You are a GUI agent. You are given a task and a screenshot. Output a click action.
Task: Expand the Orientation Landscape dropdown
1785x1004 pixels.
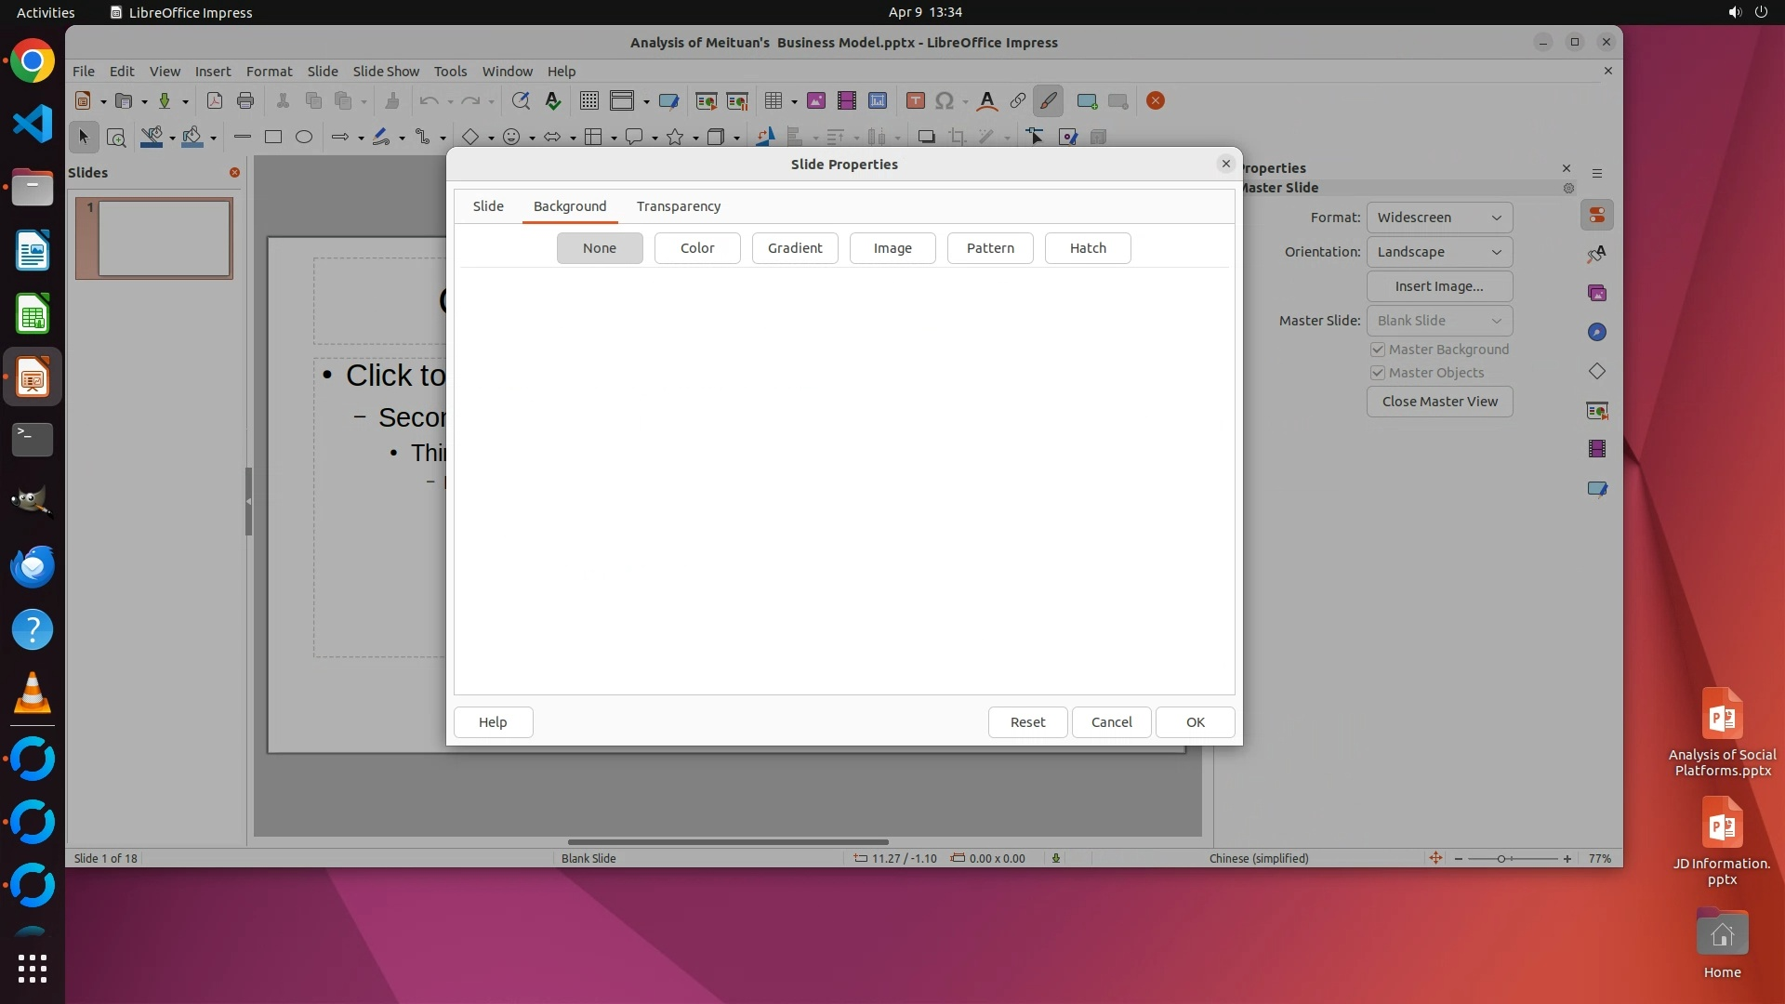[x=1438, y=252]
